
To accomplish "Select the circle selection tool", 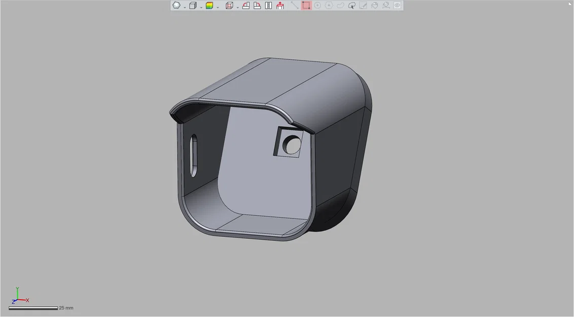I will pyautogui.click(x=317, y=6).
